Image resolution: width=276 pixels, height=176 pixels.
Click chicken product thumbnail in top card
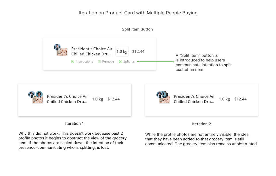pyautogui.click(x=62, y=52)
